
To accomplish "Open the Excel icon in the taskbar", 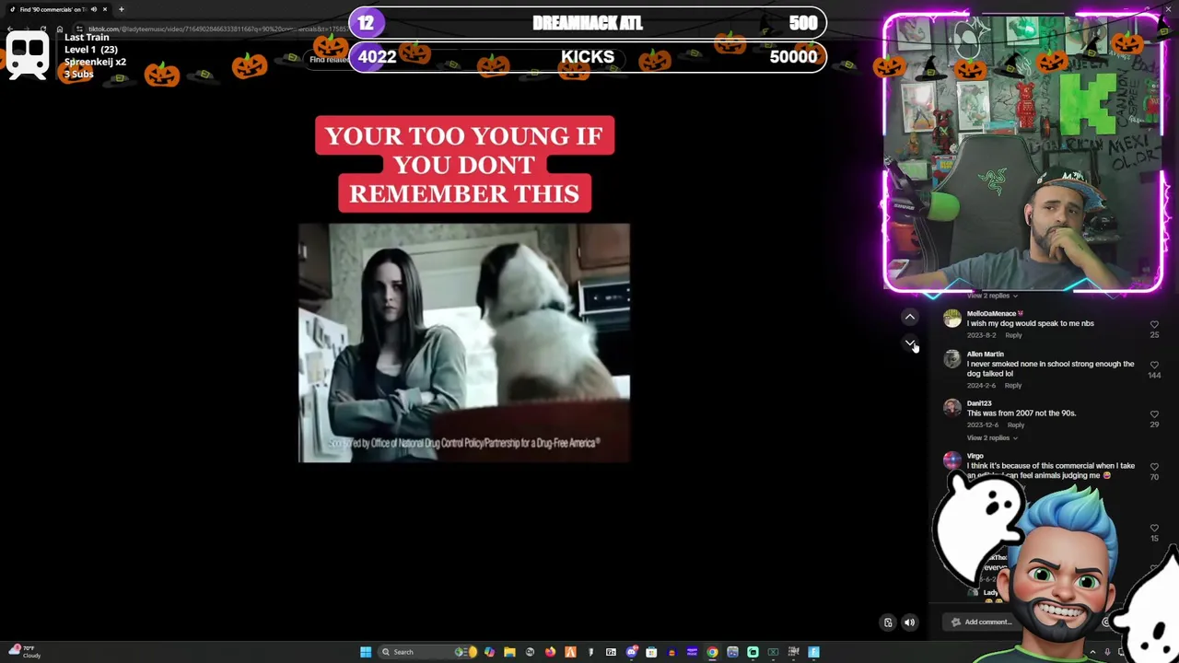I will tap(773, 652).
